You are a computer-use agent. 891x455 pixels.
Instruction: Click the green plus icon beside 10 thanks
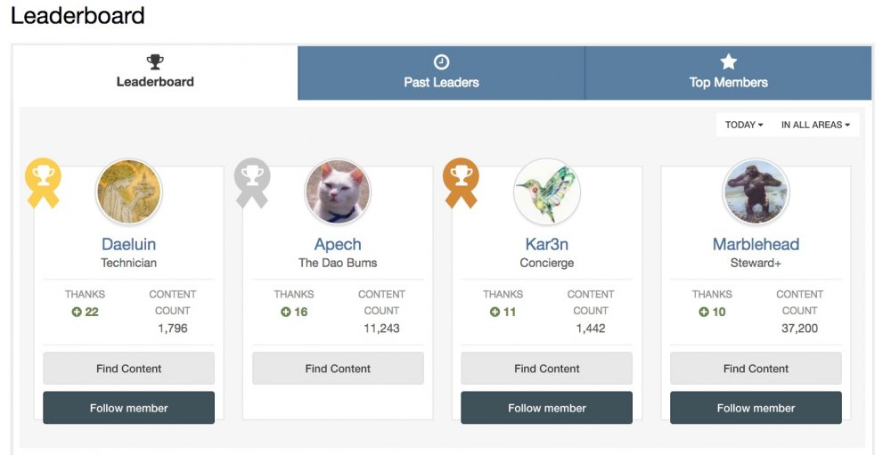tap(704, 312)
